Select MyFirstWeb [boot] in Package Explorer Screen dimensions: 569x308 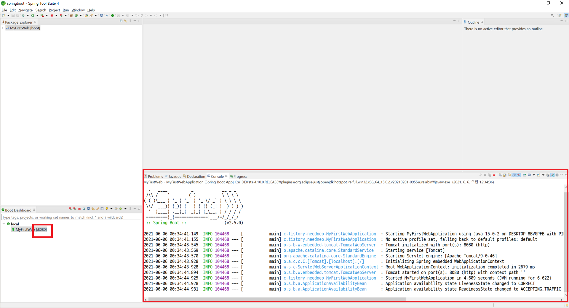[x=23, y=28]
